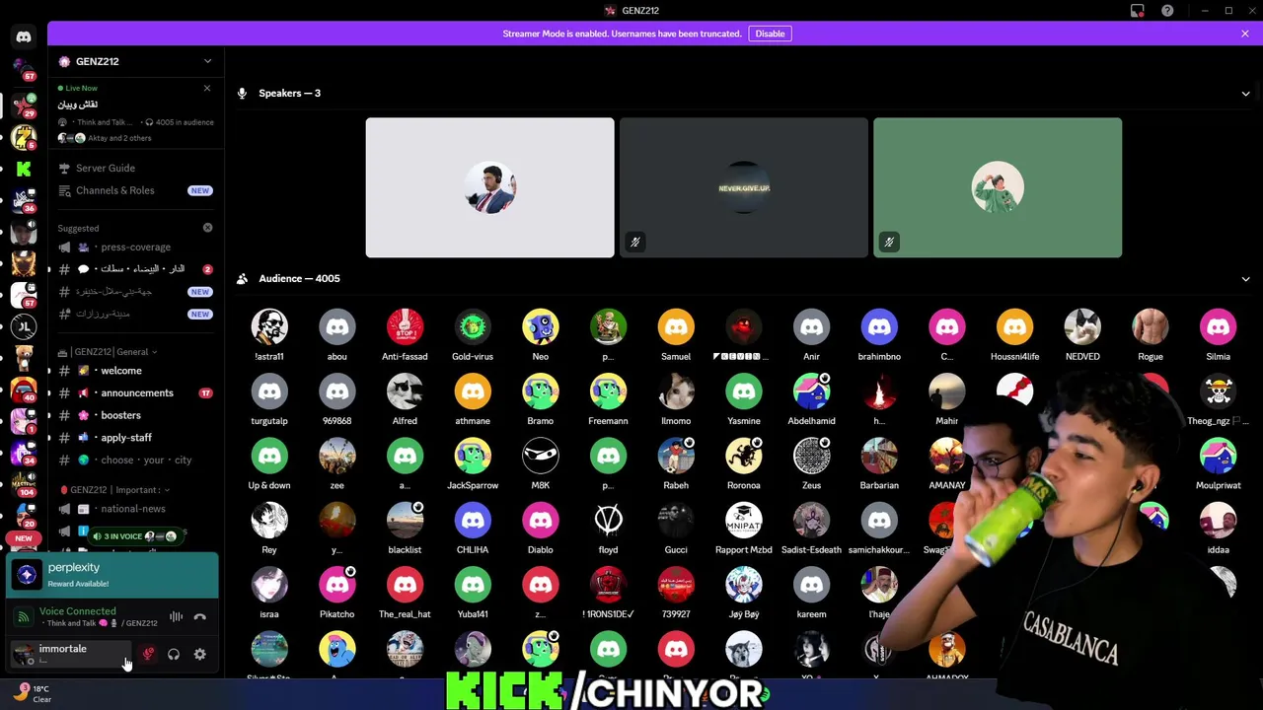Open audience member Moulpriwat's avatar
The image size is (1263, 710).
(1218, 457)
